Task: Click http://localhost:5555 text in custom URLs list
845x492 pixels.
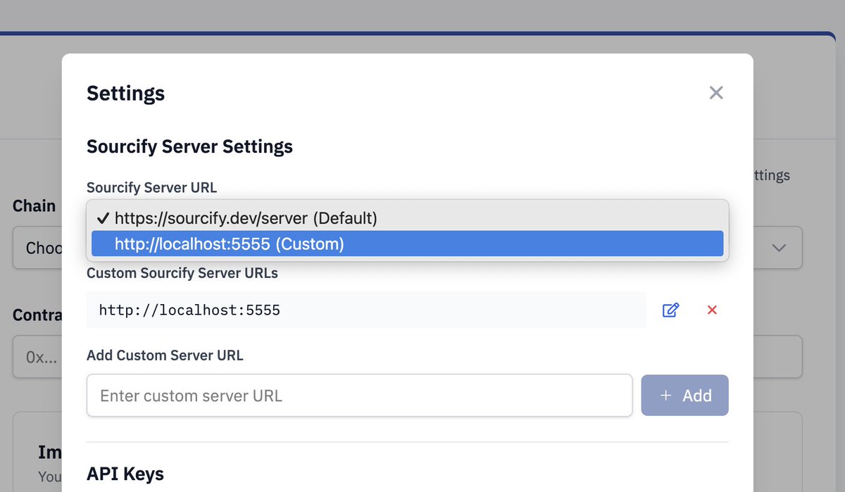Action: click(x=189, y=310)
